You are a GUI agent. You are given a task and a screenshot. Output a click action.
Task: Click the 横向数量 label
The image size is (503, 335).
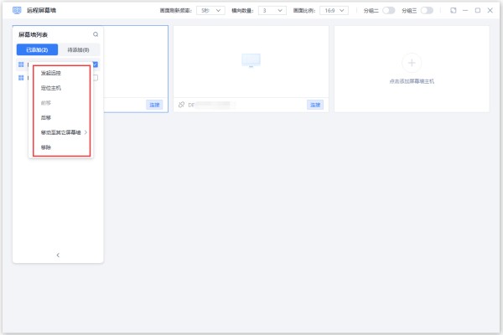(242, 11)
